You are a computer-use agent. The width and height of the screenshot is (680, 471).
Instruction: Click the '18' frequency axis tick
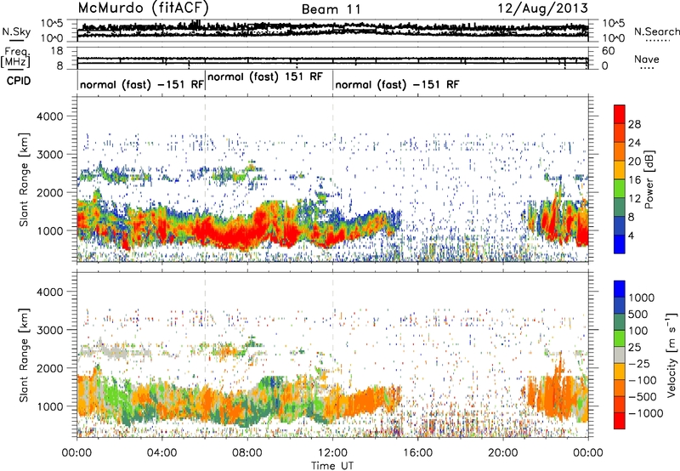tap(57, 51)
